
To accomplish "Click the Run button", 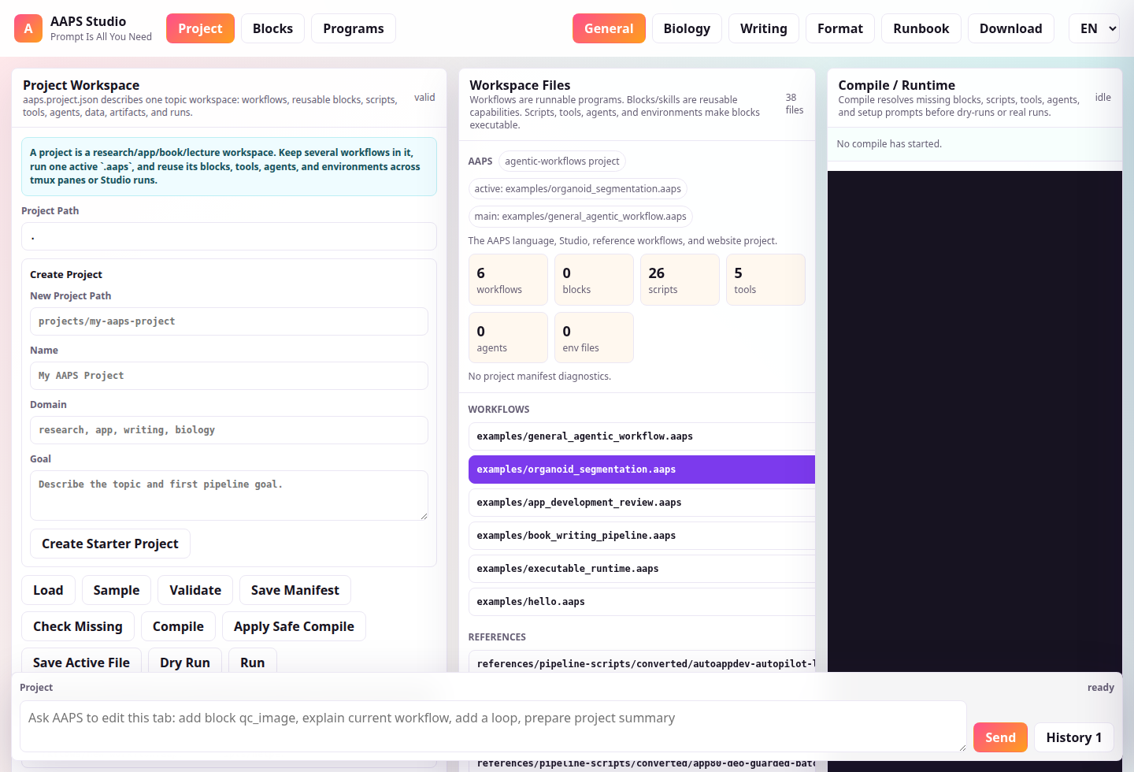I will click(x=253, y=662).
